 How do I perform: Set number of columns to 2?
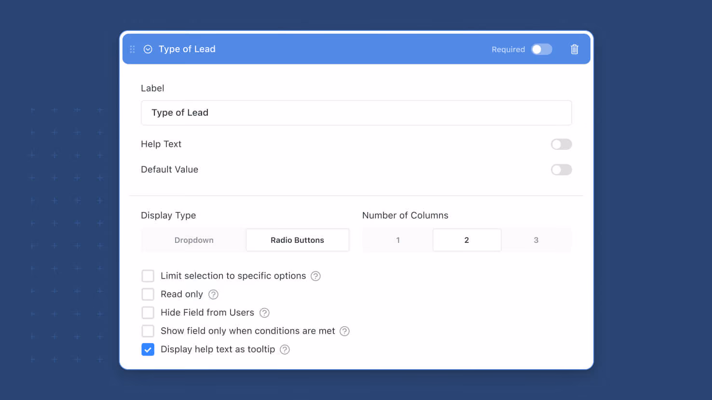point(467,240)
